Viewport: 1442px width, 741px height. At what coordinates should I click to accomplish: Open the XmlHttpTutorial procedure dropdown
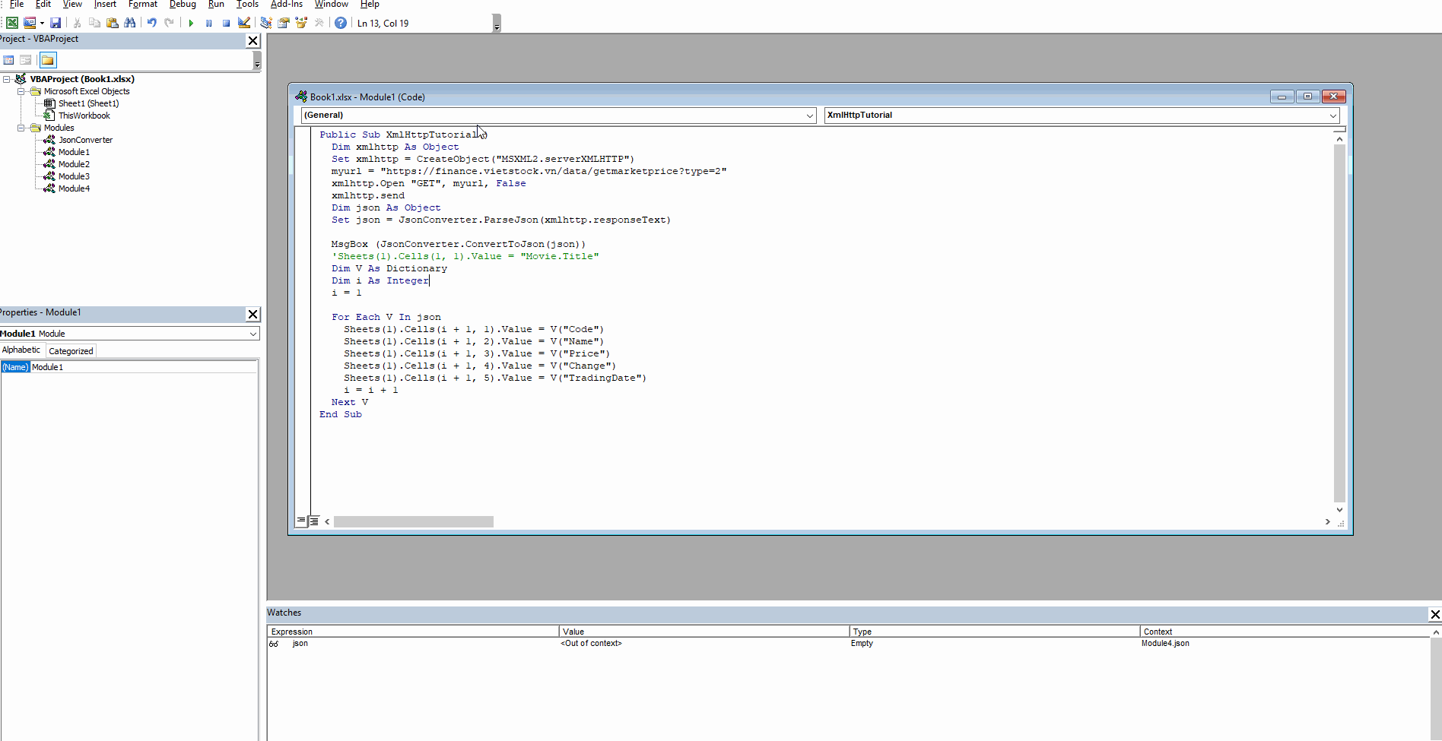click(1332, 116)
